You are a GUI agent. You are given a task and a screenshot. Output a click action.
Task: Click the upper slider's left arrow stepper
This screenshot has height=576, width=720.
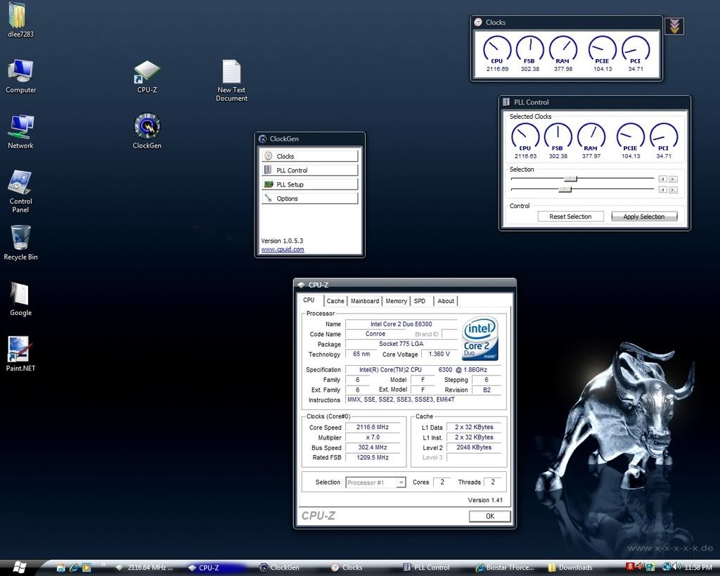tap(662, 179)
